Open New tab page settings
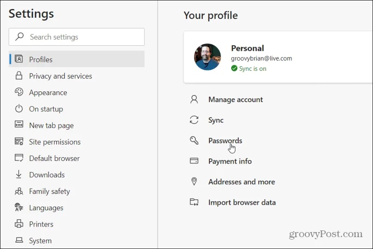Screen dimensions: 373x249 (x=76, y=125)
